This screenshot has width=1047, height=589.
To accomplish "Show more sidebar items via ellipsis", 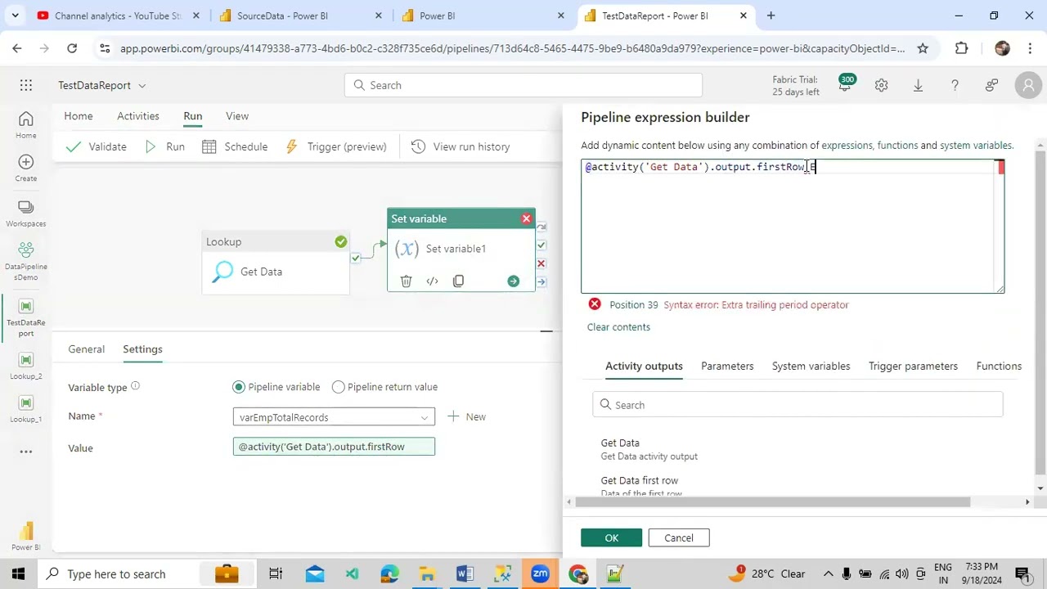I will pyautogui.click(x=26, y=451).
